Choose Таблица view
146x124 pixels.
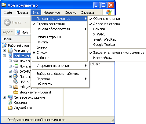(60, 58)
